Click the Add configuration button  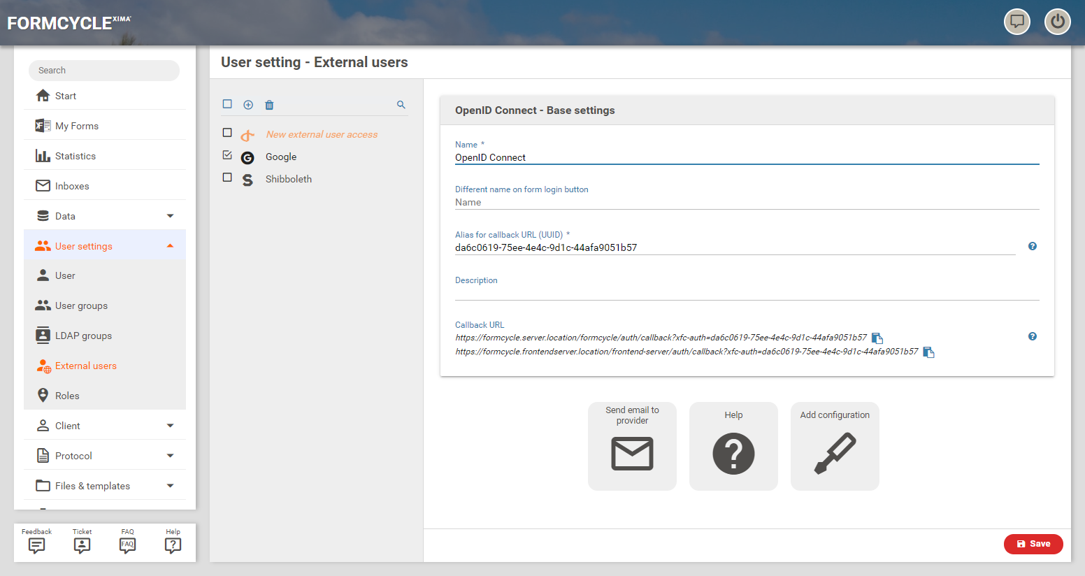835,446
